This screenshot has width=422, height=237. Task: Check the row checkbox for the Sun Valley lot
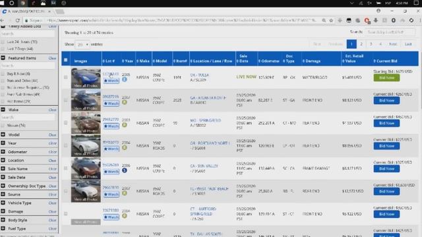point(66,169)
